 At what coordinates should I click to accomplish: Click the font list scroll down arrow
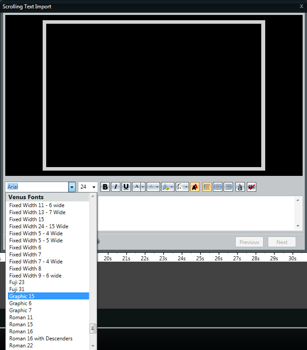click(x=93, y=346)
